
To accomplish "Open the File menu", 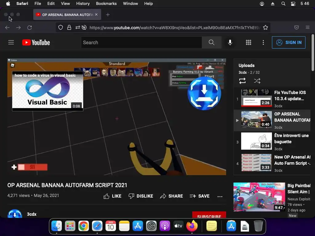I will pos(38,3).
